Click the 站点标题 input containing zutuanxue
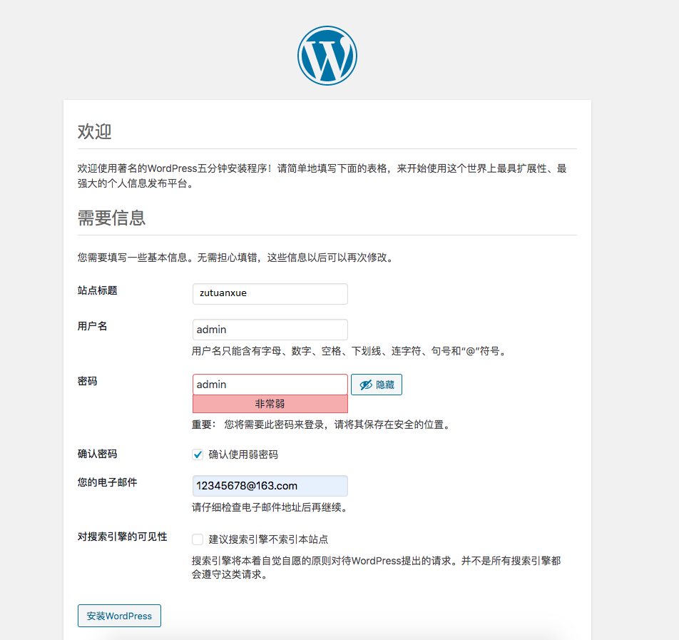Image resolution: width=679 pixels, height=640 pixels. point(270,293)
